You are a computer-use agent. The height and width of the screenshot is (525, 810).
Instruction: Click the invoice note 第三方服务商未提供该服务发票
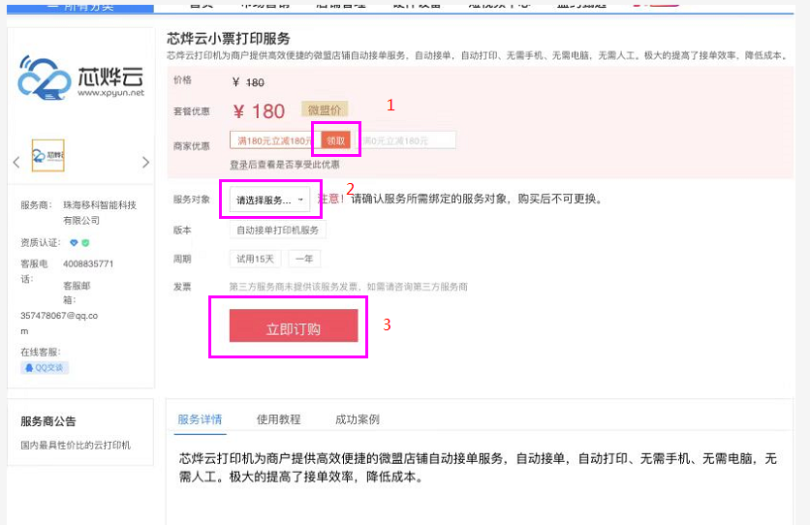tap(348, 287)
